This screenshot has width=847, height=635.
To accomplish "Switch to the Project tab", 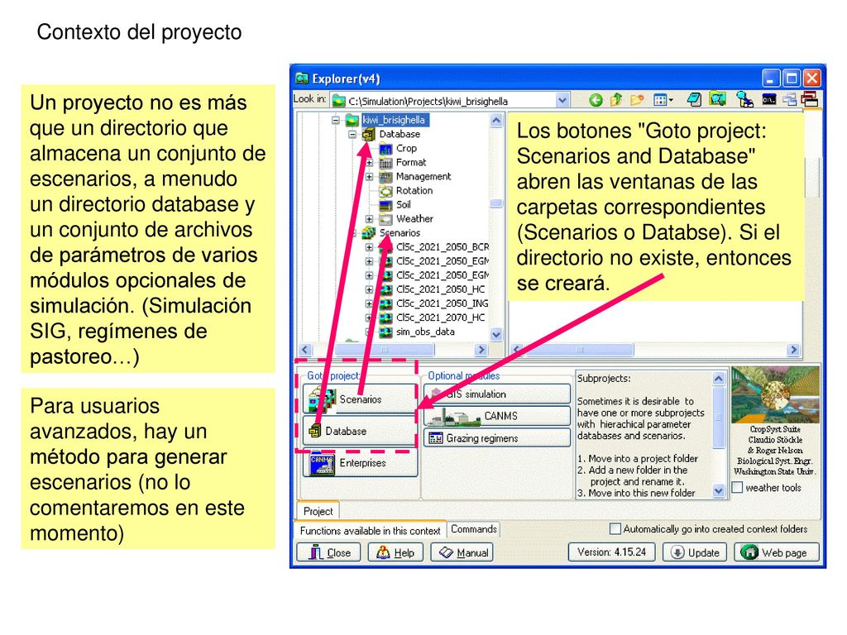I will click(x=318, y=511).
